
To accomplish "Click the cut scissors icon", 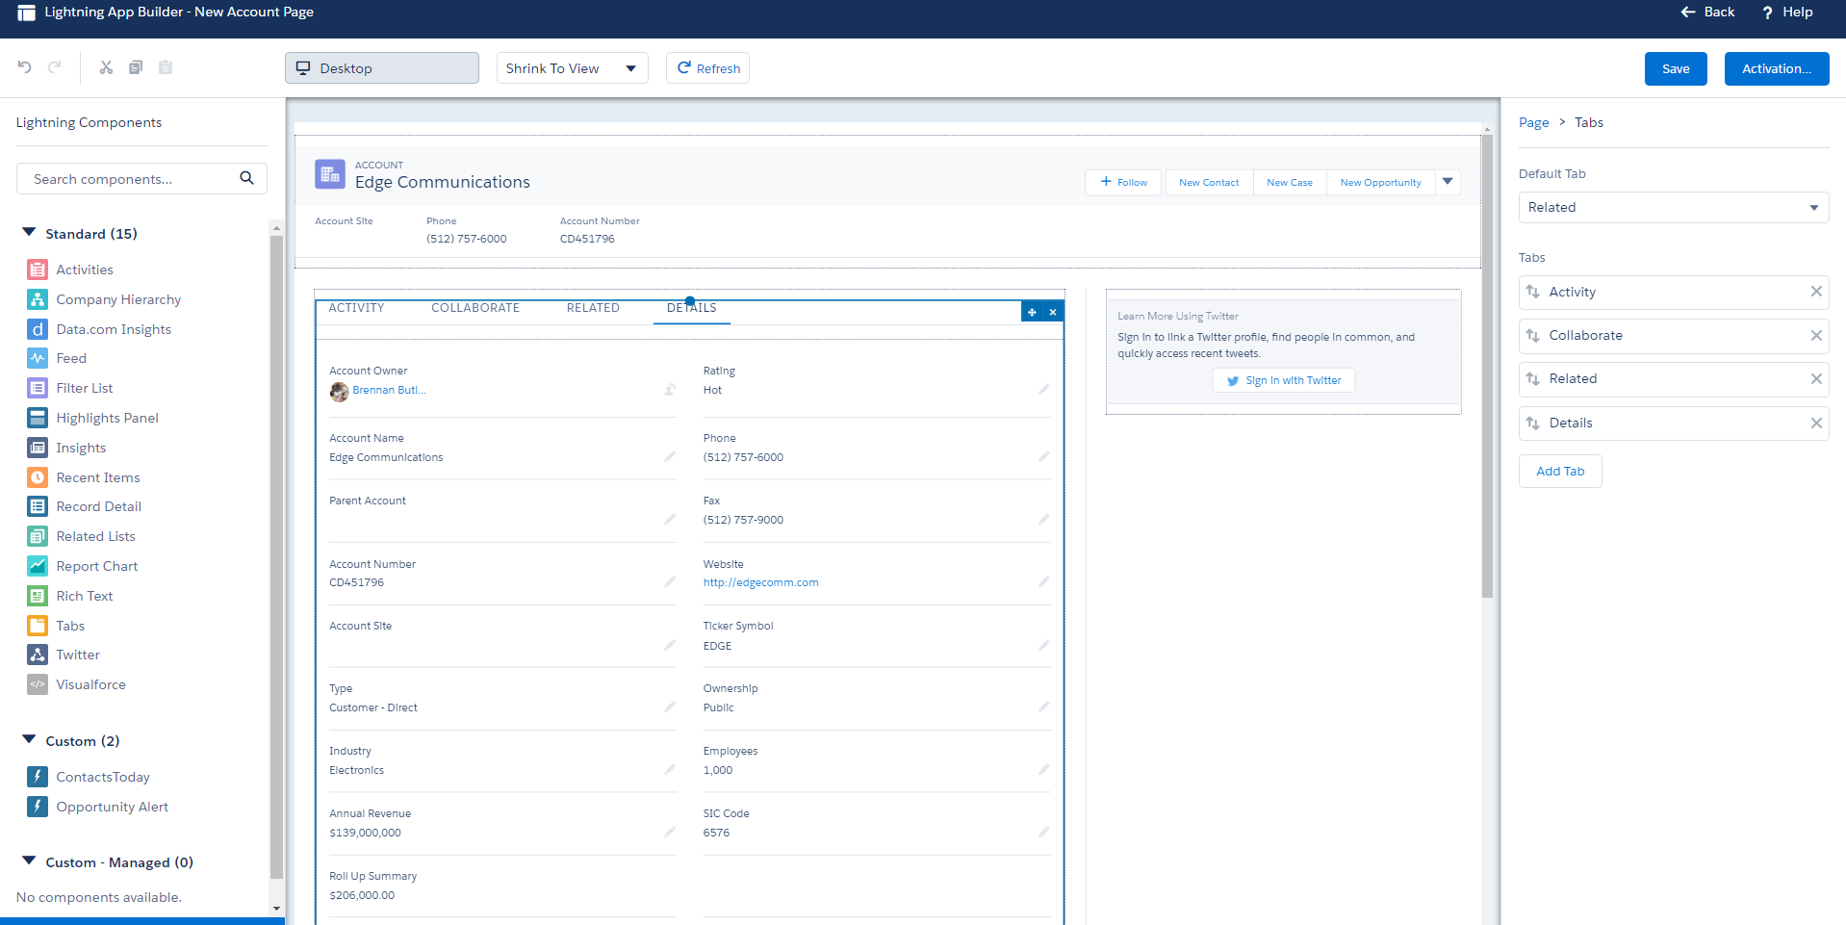I will (x=106, y=67).
